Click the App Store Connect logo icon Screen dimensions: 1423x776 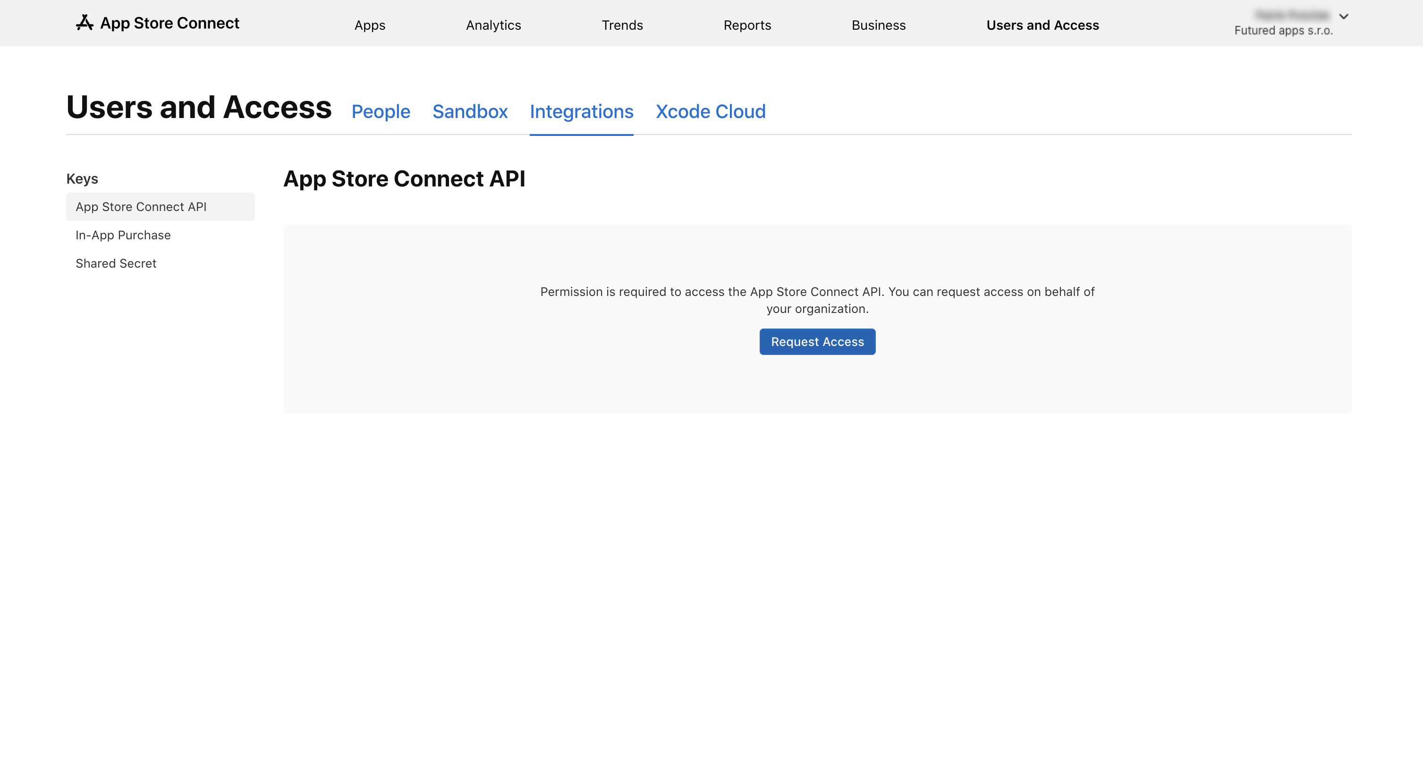click(84, 23)
